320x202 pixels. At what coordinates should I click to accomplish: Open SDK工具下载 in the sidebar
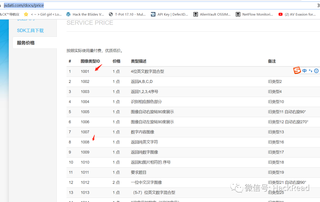(30, 30)
